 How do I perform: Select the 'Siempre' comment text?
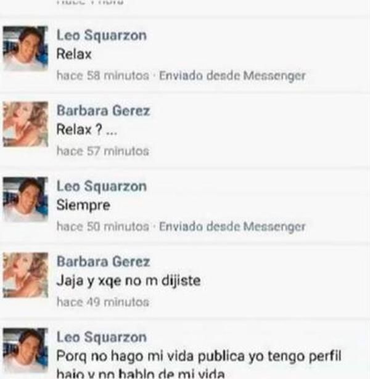83,205
